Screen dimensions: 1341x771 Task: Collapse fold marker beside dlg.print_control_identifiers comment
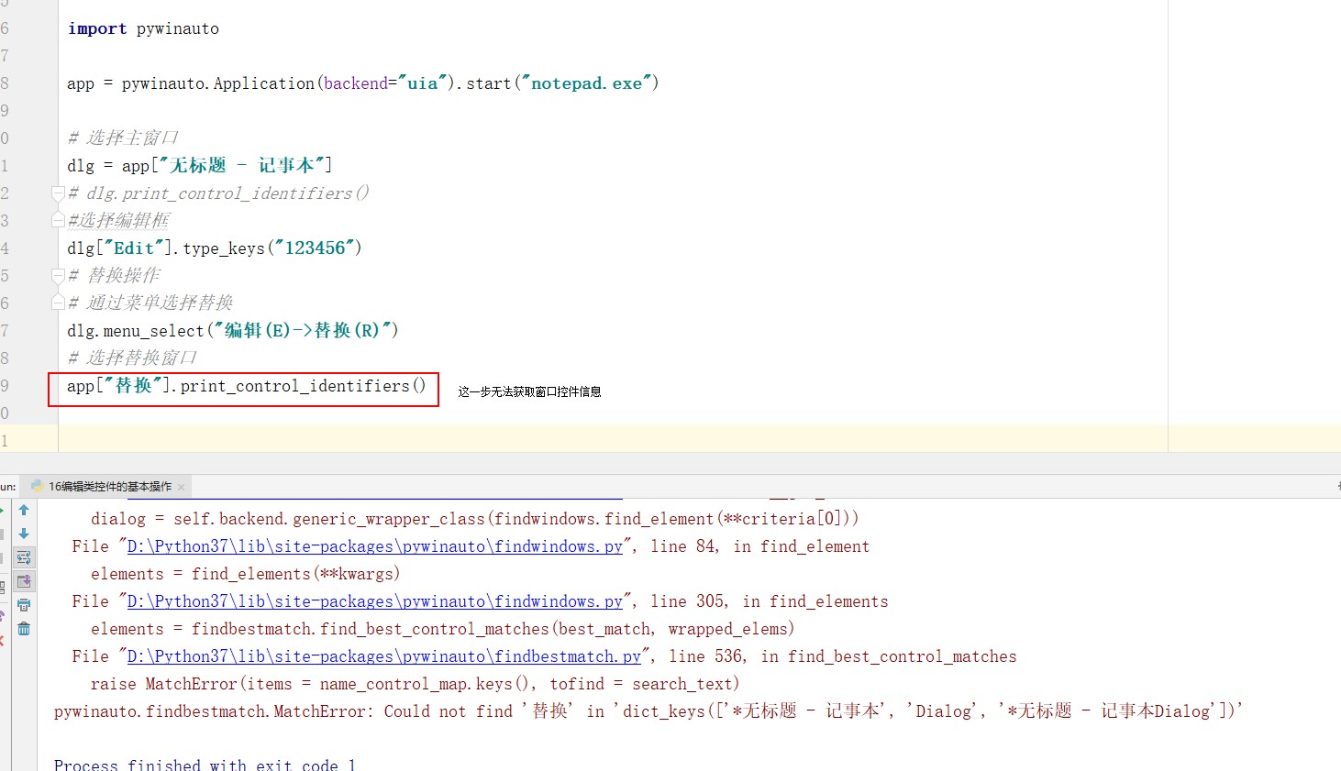tap(58, 193)
